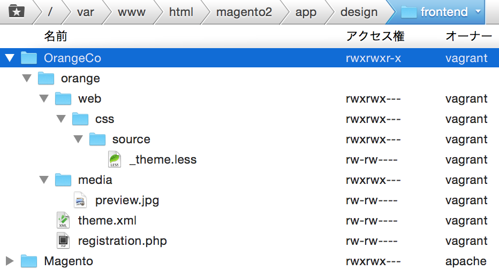Collapse the web folder triangle
The width and height of the screenshot is (499, 278).
click(x=44, y=98)
